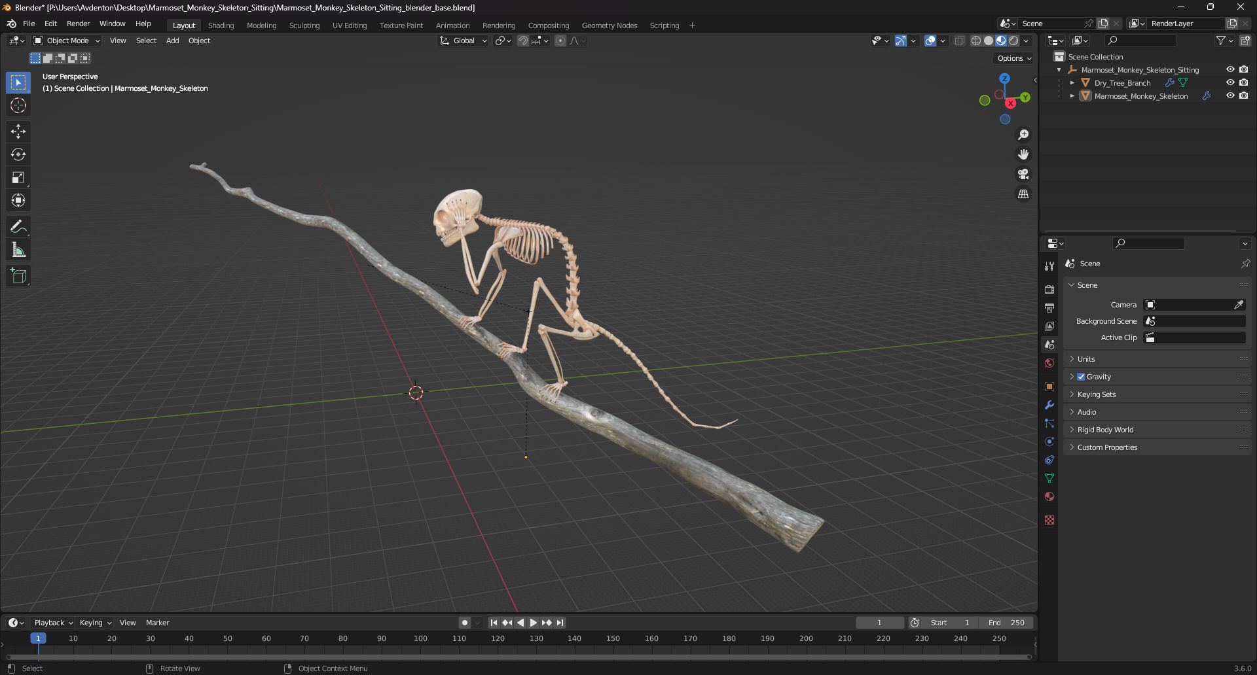Jump to the last frame

coord(560,623)
